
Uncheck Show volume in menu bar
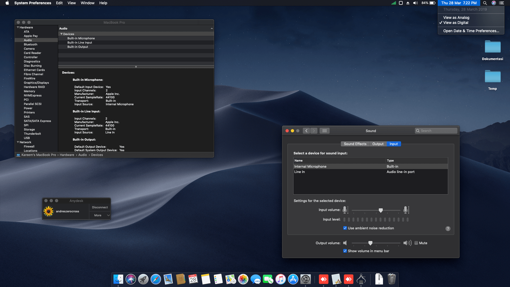tap(345, 251)
